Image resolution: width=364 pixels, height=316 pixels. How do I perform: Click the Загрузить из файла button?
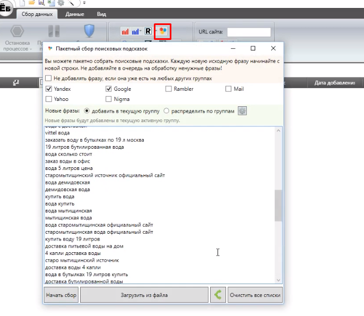[144, 295]
